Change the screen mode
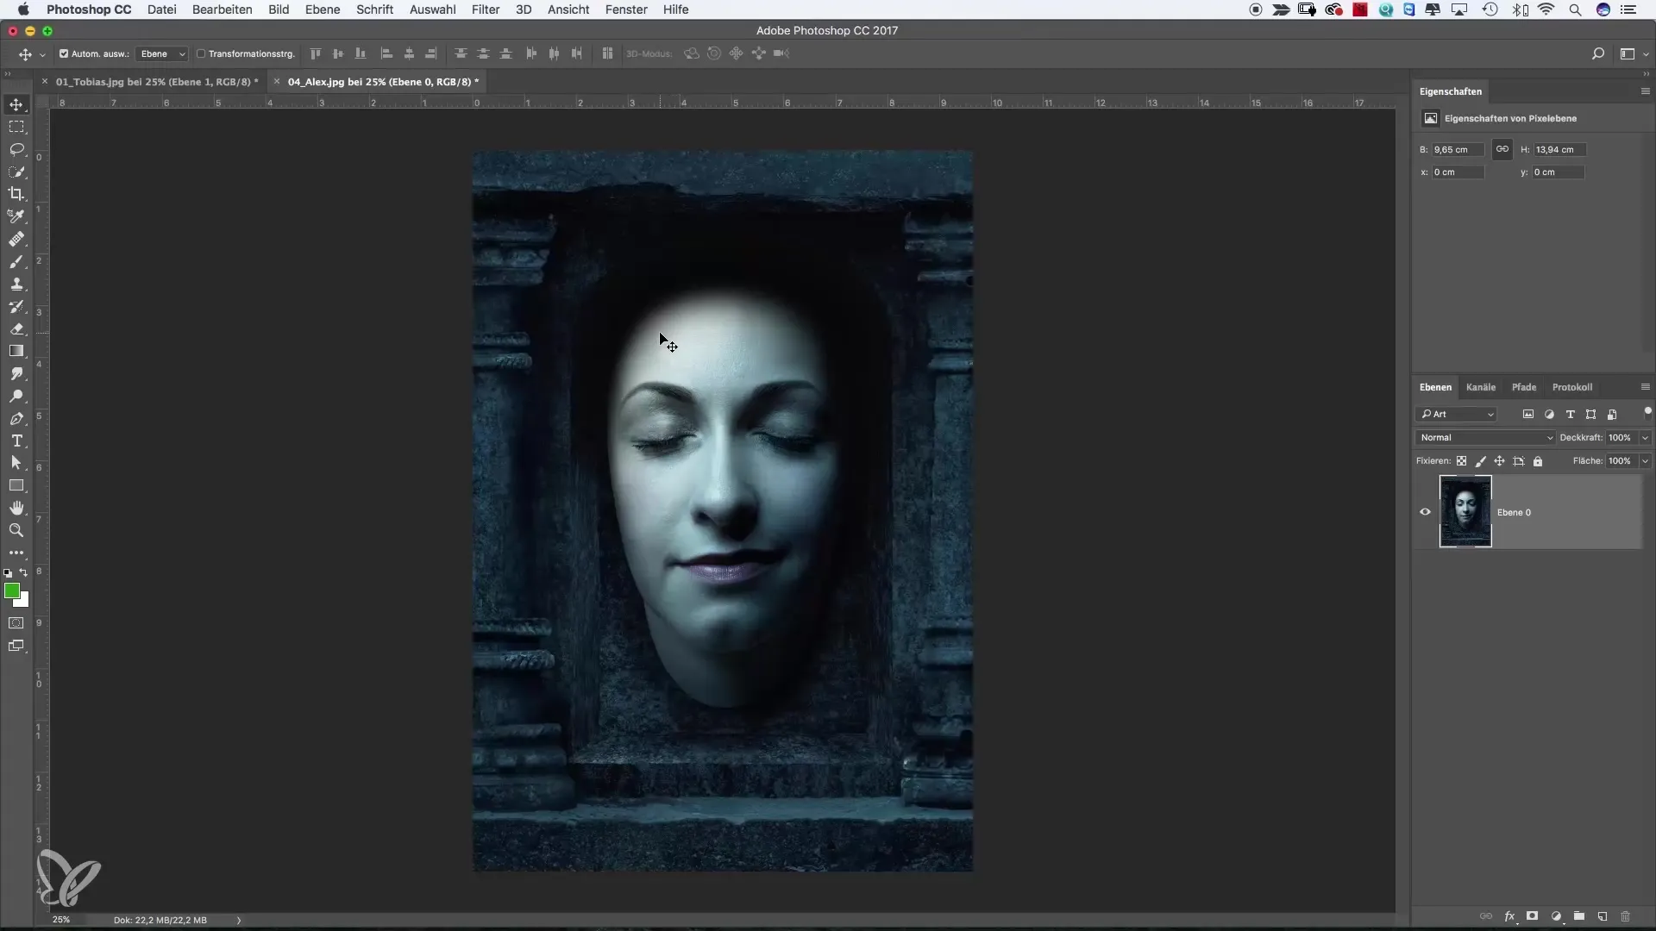1656x931 pixels. tap(16, 646)
